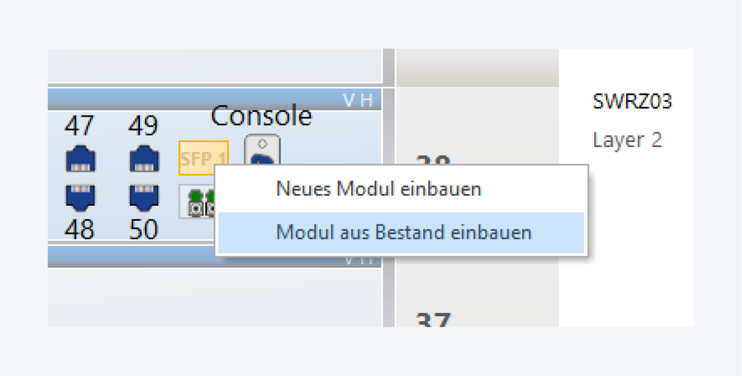Click the port number 47 label
This screenshot has height=376, width=742.
pos(80,127)
